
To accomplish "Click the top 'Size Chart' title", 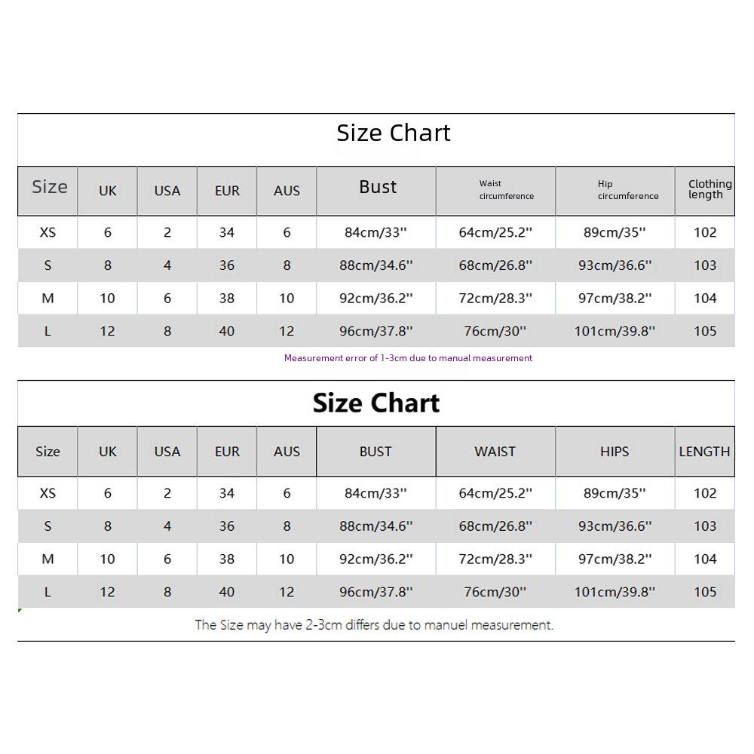I will [394, 133].
